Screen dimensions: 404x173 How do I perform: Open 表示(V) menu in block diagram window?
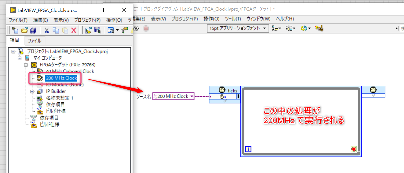point(159,19)
